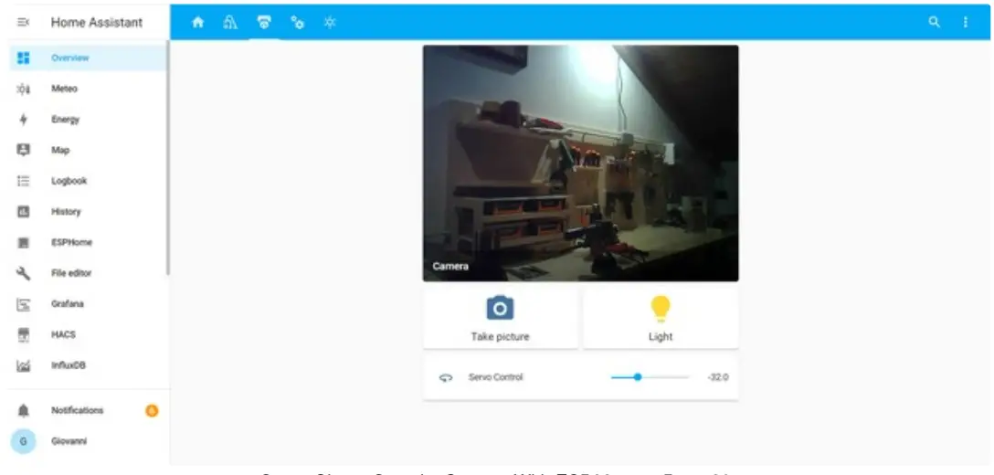Click the blue camera icon
994x475 pixels.
pyautogui.click(x=500, y=309)
